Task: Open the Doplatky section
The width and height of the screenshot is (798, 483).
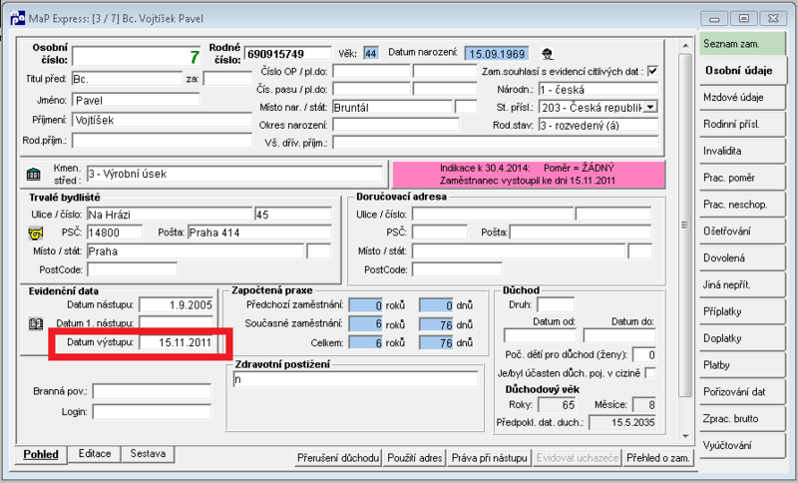Action: (x=742, y=338)
